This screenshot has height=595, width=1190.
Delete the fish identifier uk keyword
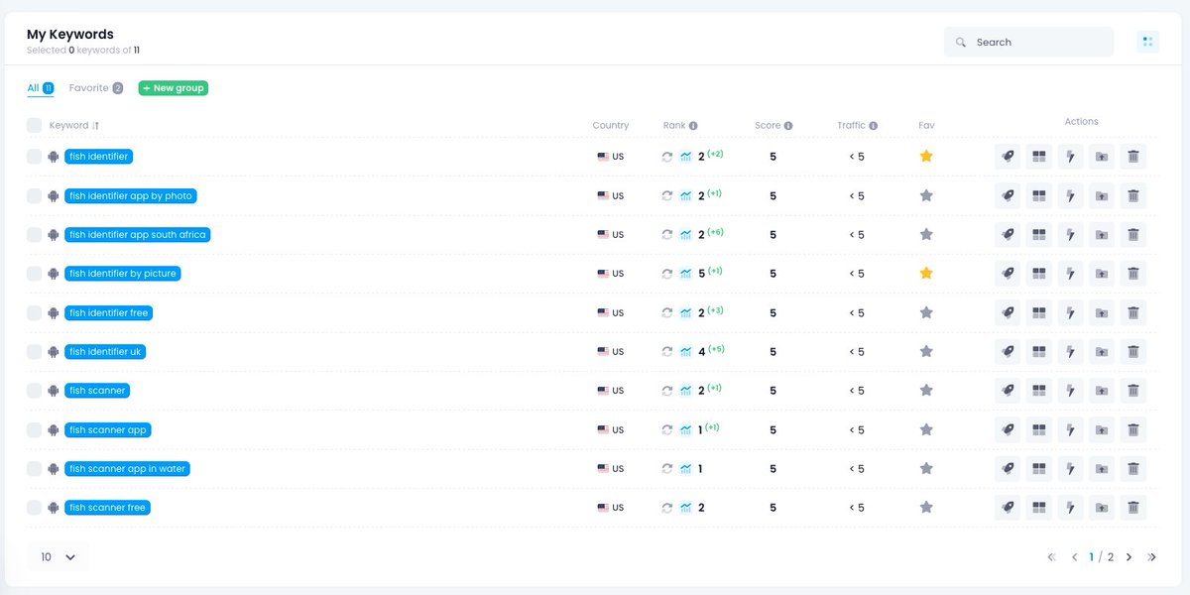pos(1133,351)
